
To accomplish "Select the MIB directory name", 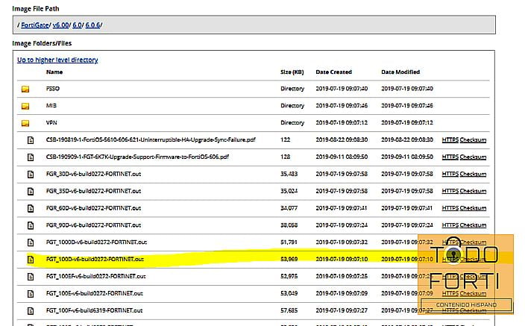I will (x=51, y=105).
